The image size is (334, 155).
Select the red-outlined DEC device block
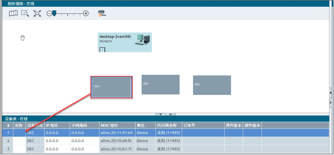coord(111,87)
